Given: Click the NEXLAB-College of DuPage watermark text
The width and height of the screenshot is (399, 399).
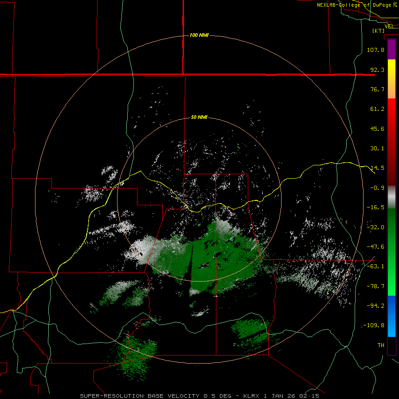Looking at the screenshot, I should (356, 5).
